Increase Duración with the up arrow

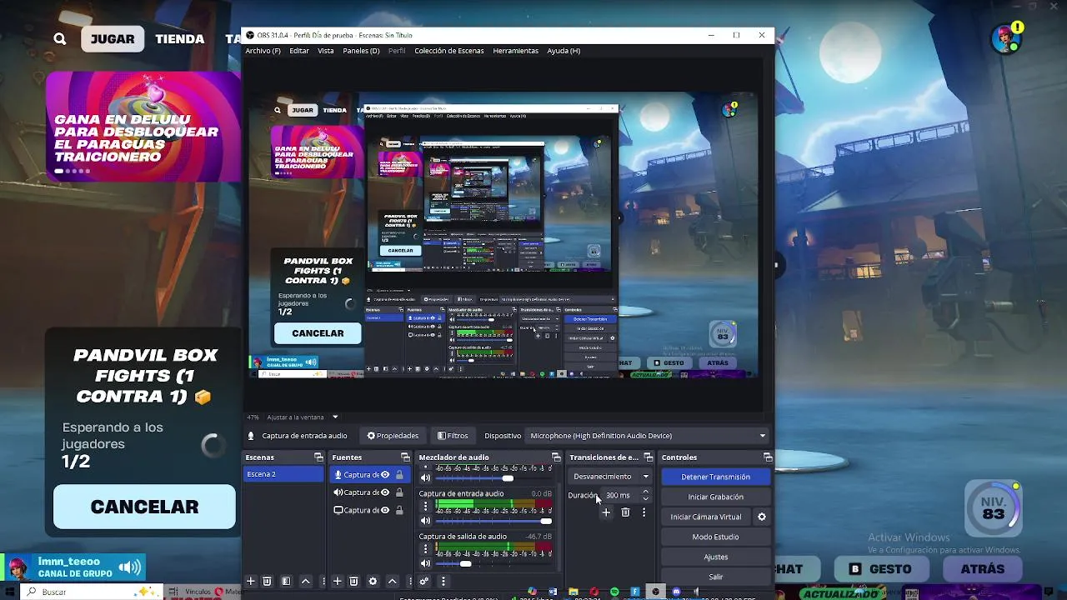tap(645, 492)
